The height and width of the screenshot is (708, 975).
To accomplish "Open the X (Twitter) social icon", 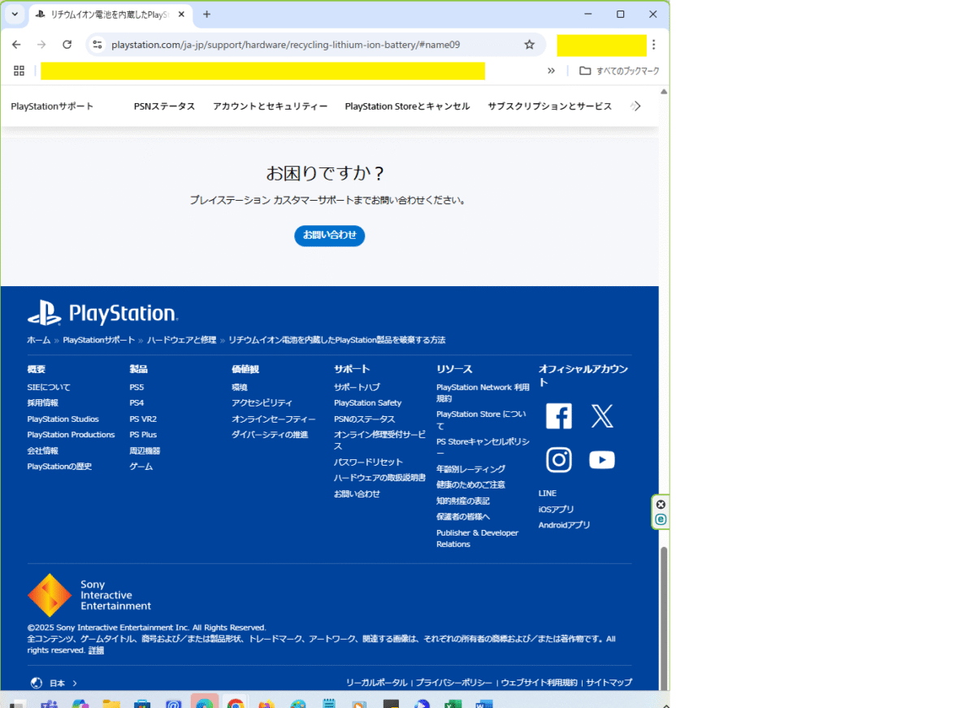I will tap(601, 416).
